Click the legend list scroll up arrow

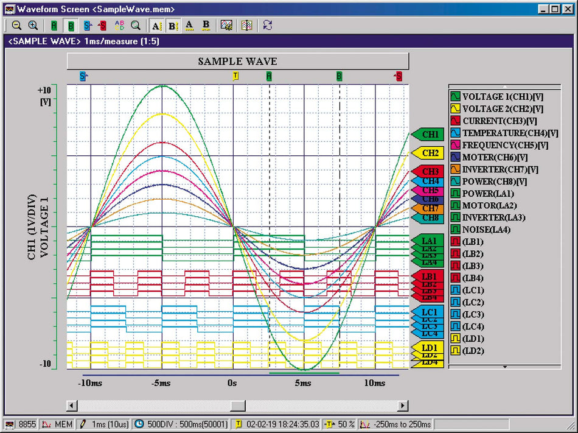(x=504, y=86)
